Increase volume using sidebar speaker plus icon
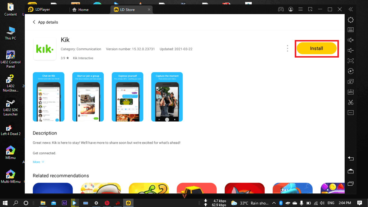Viewport: 368px width, 207px height. (x=351, y=40)
